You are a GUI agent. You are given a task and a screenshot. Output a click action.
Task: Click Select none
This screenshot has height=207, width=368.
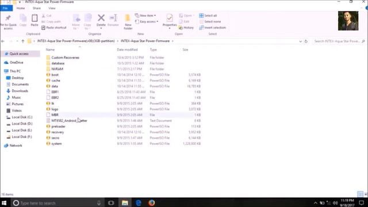pyautogui.click(x=210, y=22)
